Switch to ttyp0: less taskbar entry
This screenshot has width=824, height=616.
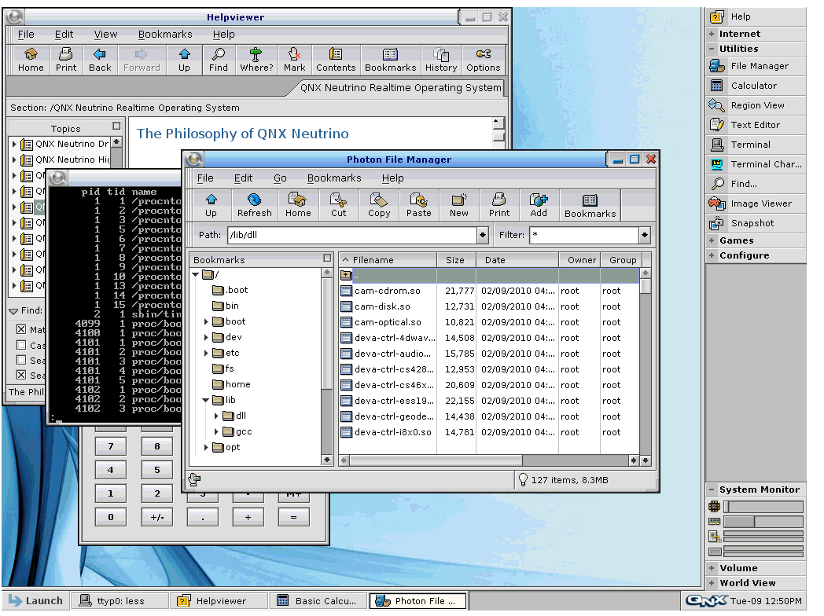click(x=120, y=601)
